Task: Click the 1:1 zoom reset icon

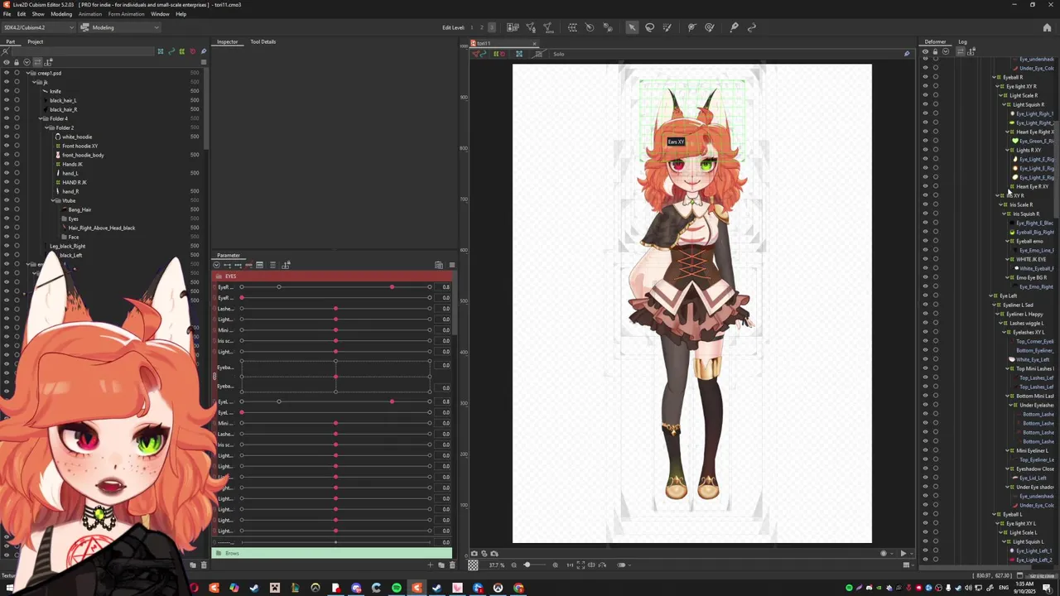Action: click(x=570, y=565)
